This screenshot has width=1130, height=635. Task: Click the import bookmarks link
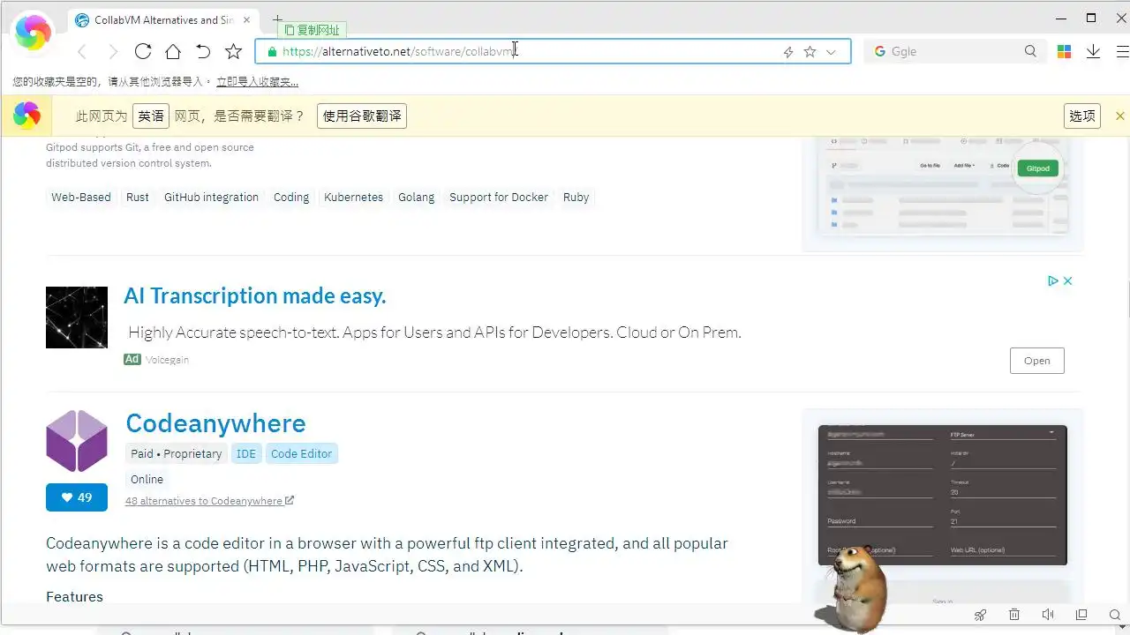point(257,82)
